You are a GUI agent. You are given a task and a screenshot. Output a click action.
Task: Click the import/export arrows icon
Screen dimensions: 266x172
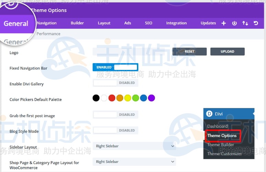(x=245, y=23)
